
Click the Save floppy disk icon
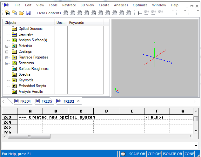[28, 13]
